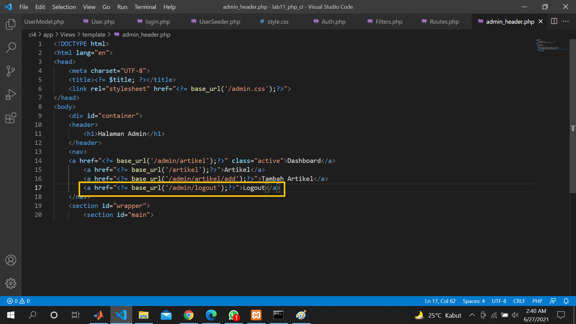Open the Terminal menu
The width and height of the screenshot is (576, 324).
(145, 7)
